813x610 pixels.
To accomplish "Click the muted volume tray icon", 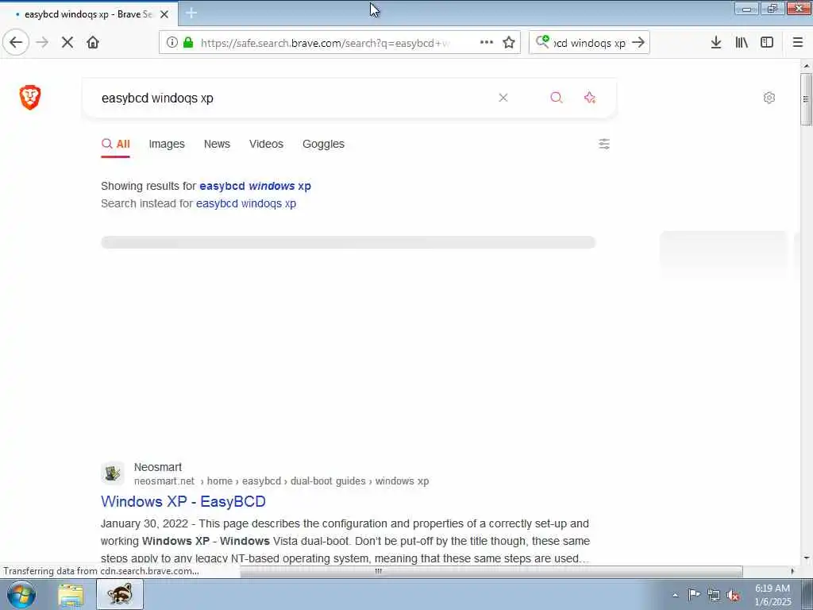I will [x=733, y=595].
